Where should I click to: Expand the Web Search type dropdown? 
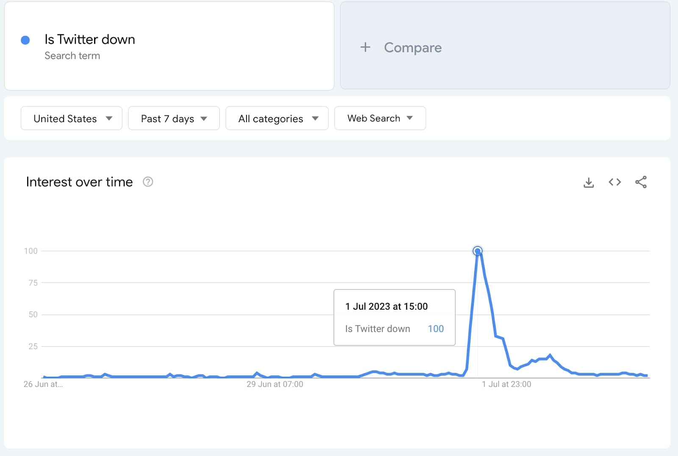(380, 118)
